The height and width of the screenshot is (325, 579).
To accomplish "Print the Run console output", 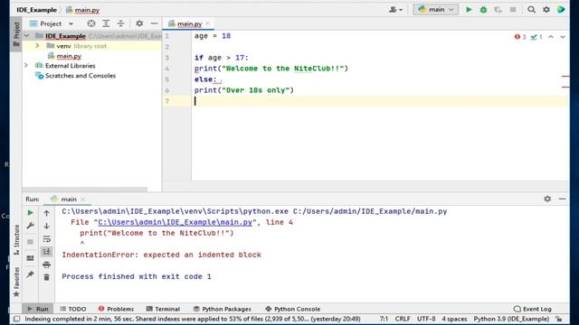I will (46, 265).
